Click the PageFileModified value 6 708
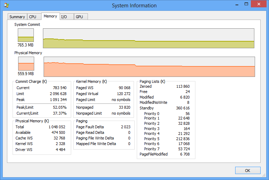Viewport: 269px width, 180px height. point(185,154)
